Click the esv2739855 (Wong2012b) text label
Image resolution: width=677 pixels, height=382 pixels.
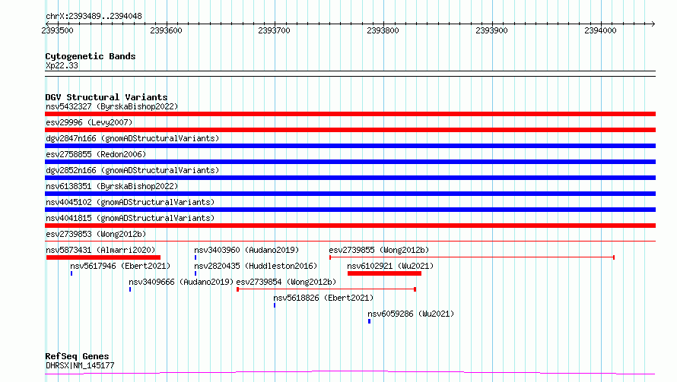pos(379,250)
